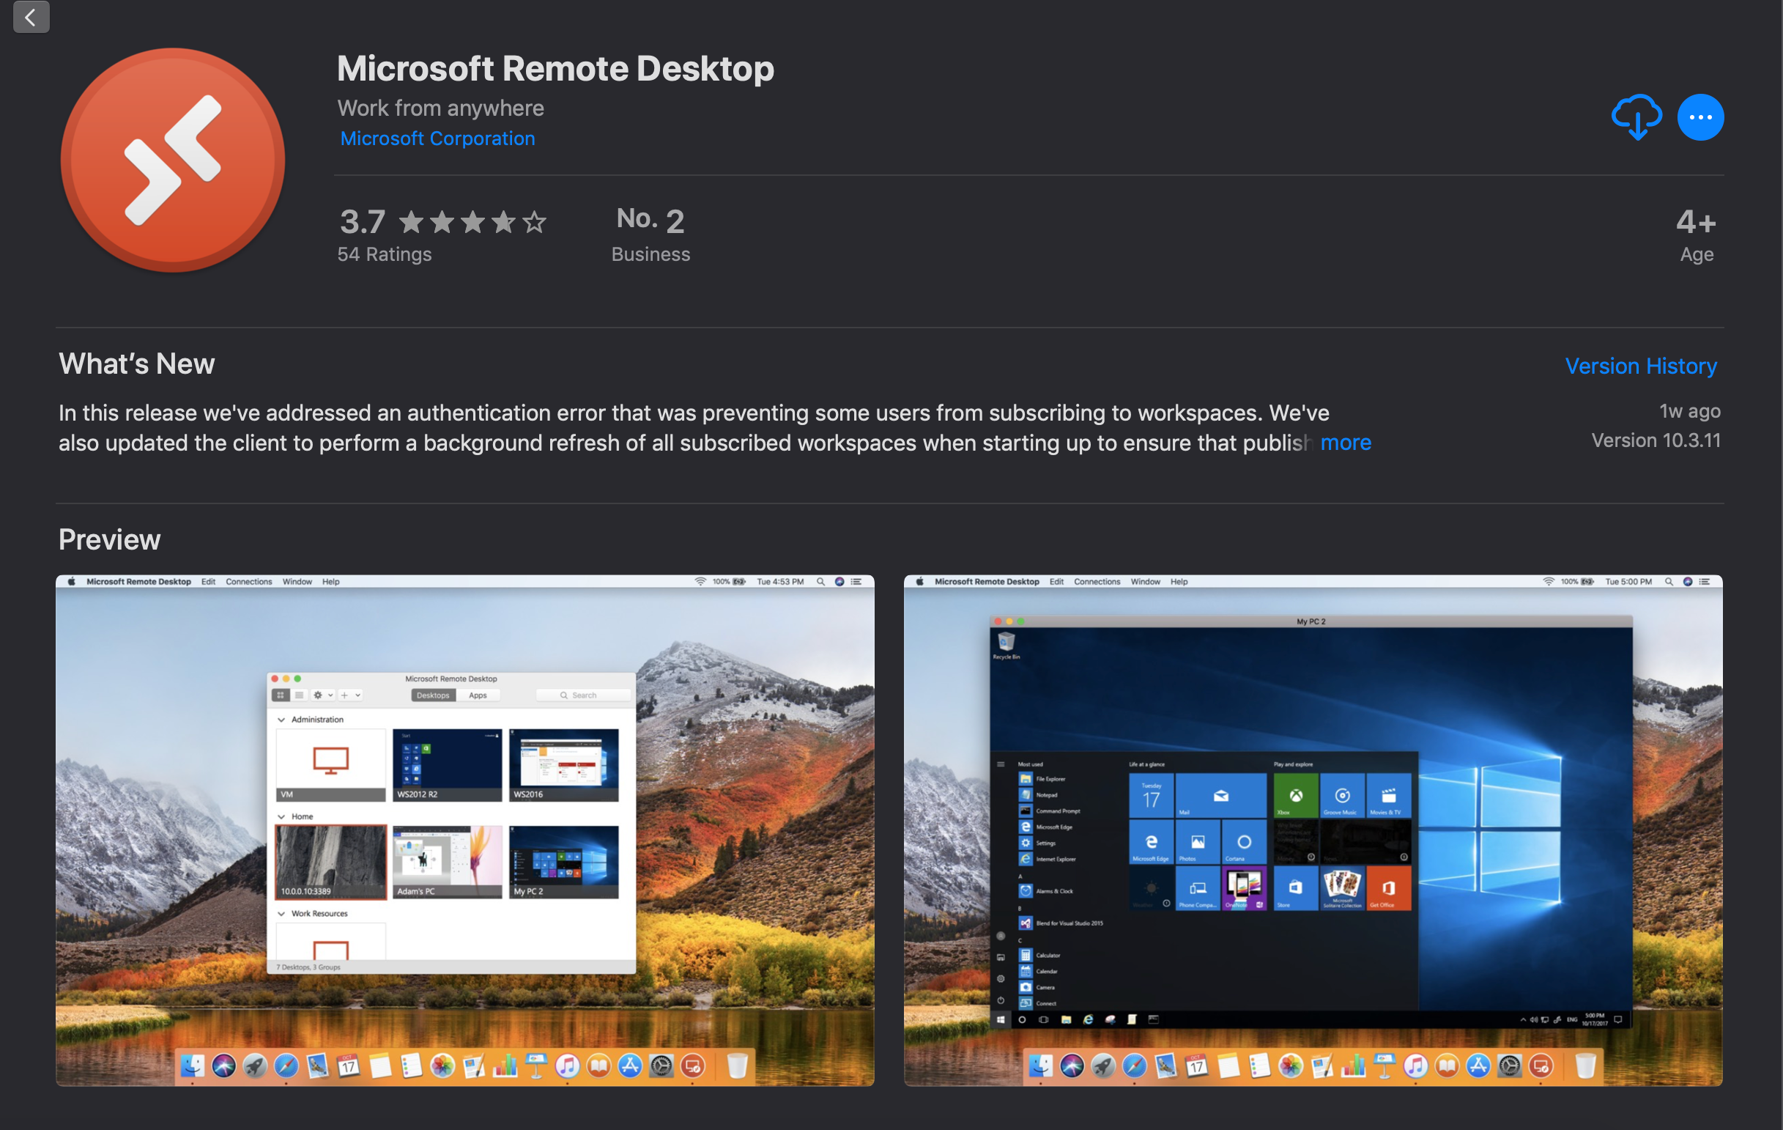
Task: Click the back navigation arrow button
Action: click(x=31, y=16)
